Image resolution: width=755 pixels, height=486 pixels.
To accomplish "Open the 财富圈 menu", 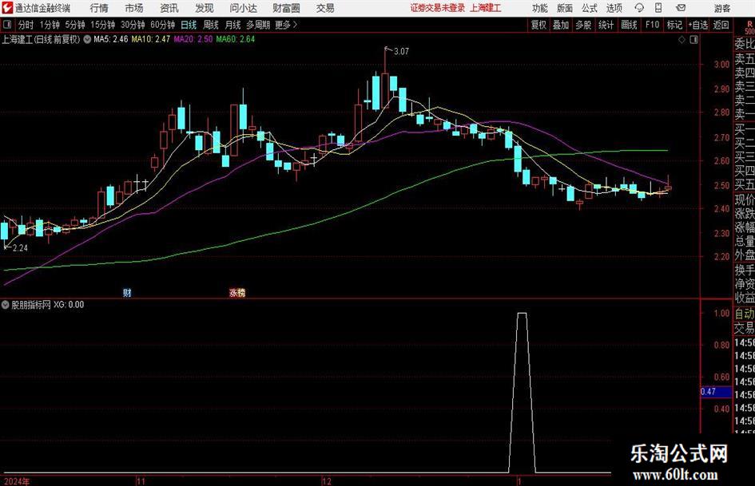I will pyautogui.click(x=286, y=8).
